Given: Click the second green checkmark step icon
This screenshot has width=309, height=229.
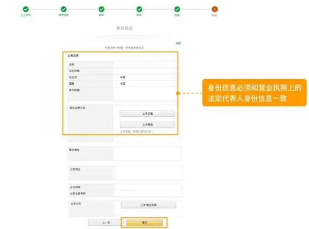Looking at the screenshot, I should [x=63, y=9].
